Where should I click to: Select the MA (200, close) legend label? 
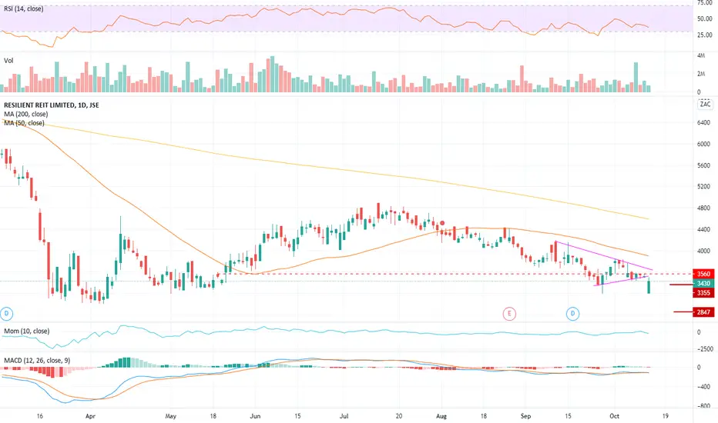25,114
